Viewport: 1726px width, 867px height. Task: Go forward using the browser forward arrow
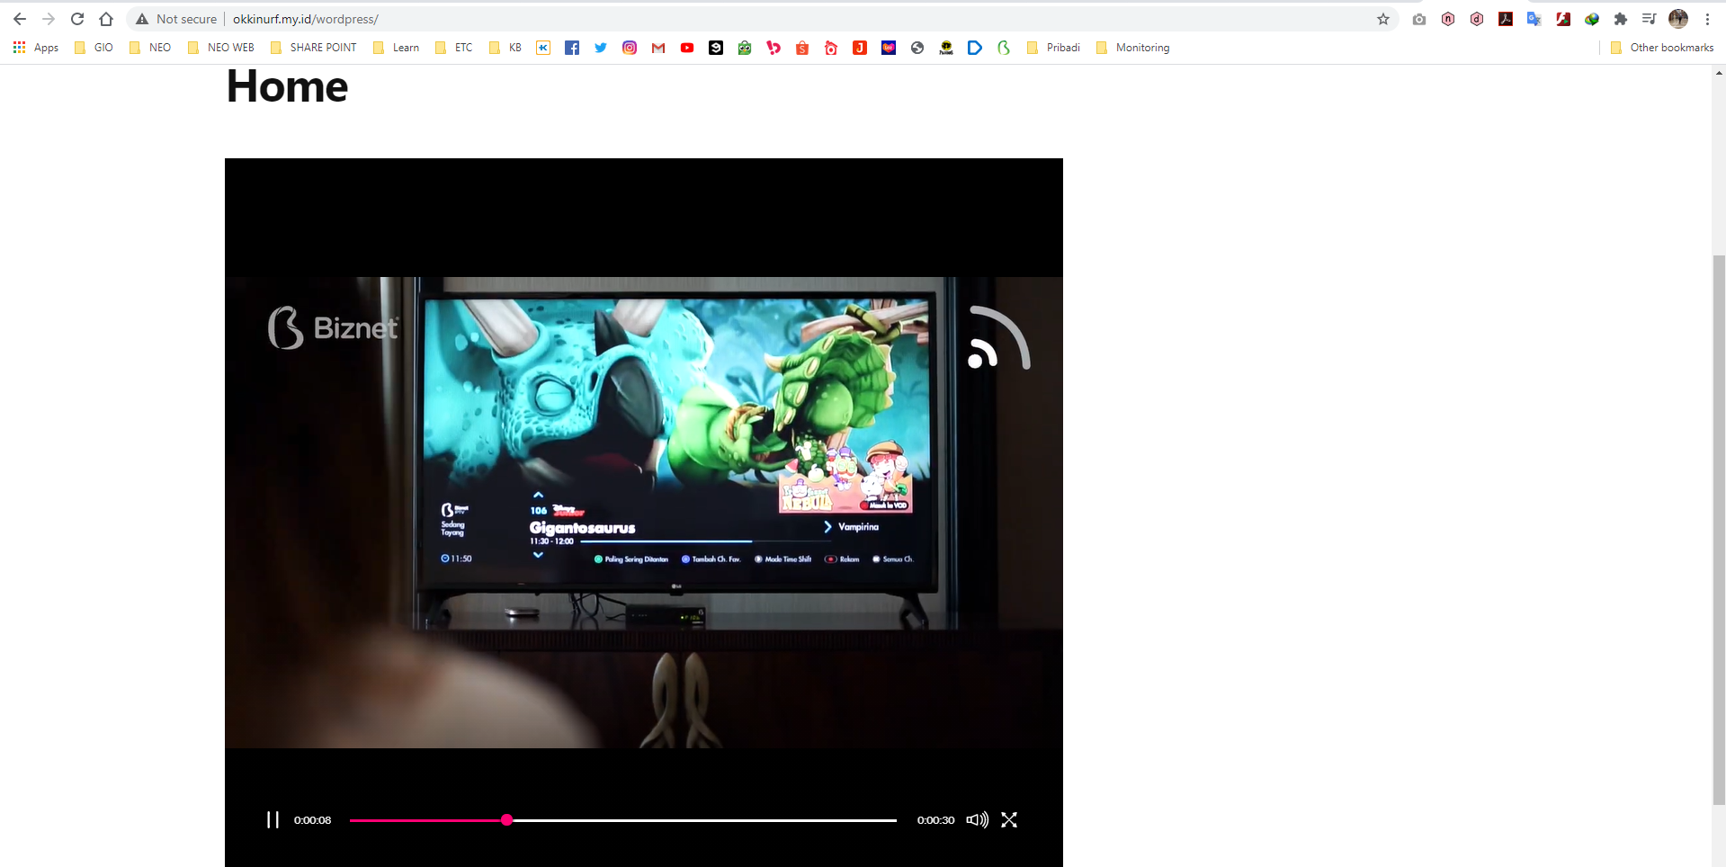(x=49, y=19)
